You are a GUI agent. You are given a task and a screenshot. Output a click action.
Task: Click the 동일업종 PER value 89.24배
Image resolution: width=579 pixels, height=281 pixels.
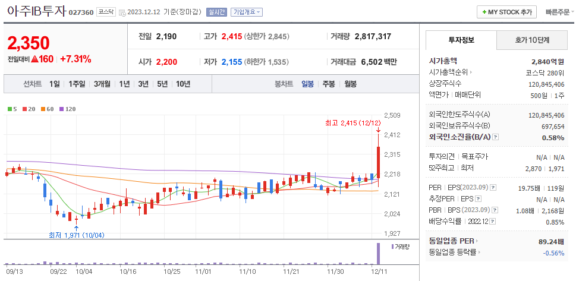pyautogui.click(x=551, y=242)
